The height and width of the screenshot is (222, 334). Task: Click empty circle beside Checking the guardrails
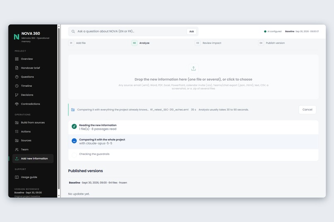(74, 155)
